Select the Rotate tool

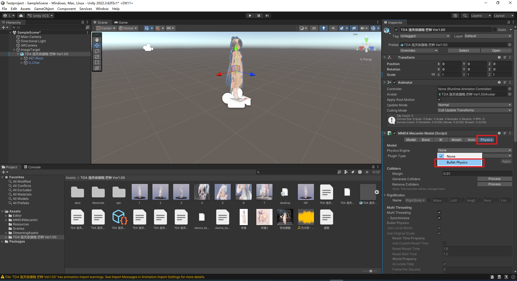click(x=97, y=51)
